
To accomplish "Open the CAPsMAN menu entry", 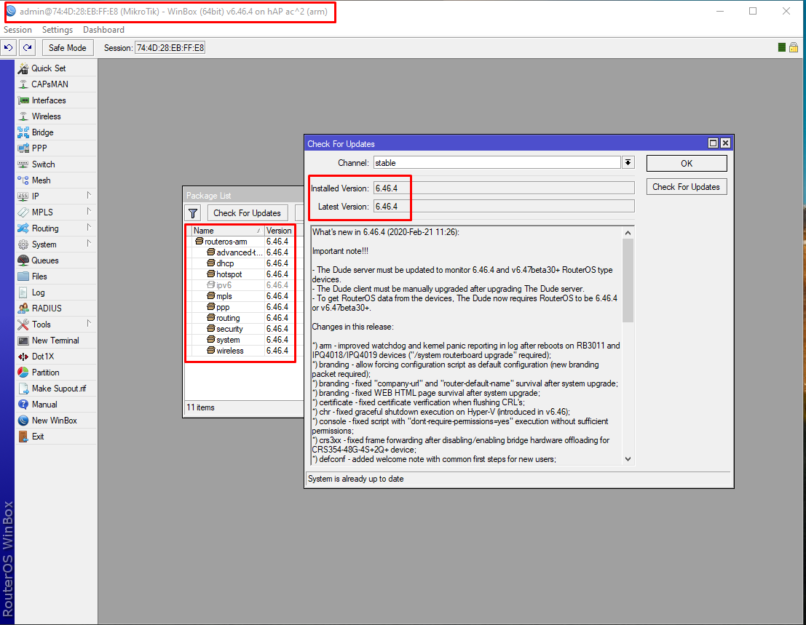I will tap(56, 84).
